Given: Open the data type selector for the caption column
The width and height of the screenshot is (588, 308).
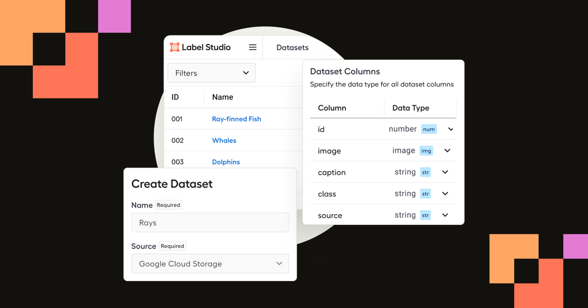Looking at the screenshot, I should coord(445,172).
